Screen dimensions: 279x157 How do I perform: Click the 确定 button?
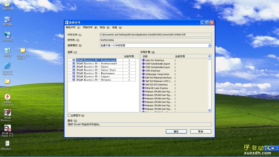[x=176, y=132]
